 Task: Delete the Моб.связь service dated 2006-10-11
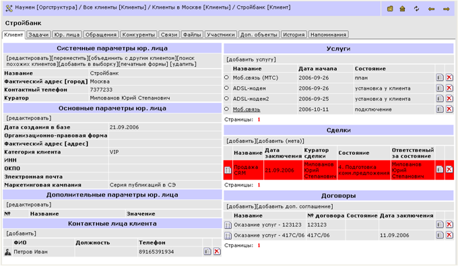click(x=449, y=109)
